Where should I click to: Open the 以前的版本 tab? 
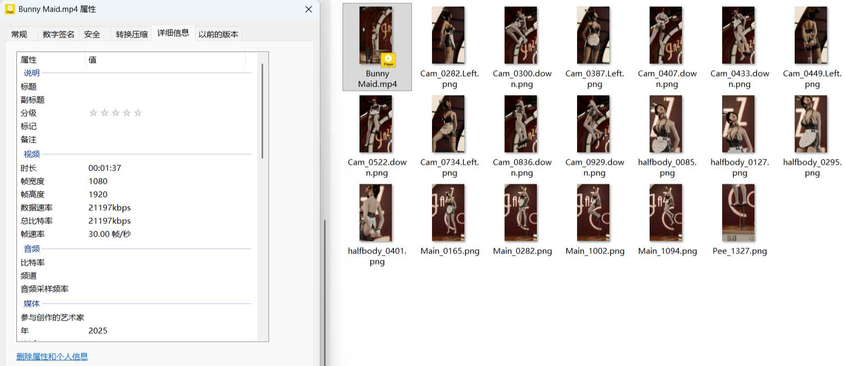click(x=218, y=34)
